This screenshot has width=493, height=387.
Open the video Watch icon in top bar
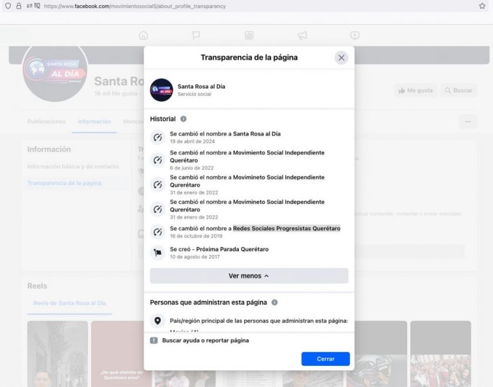pyautogui.click(x=354, y=36)
